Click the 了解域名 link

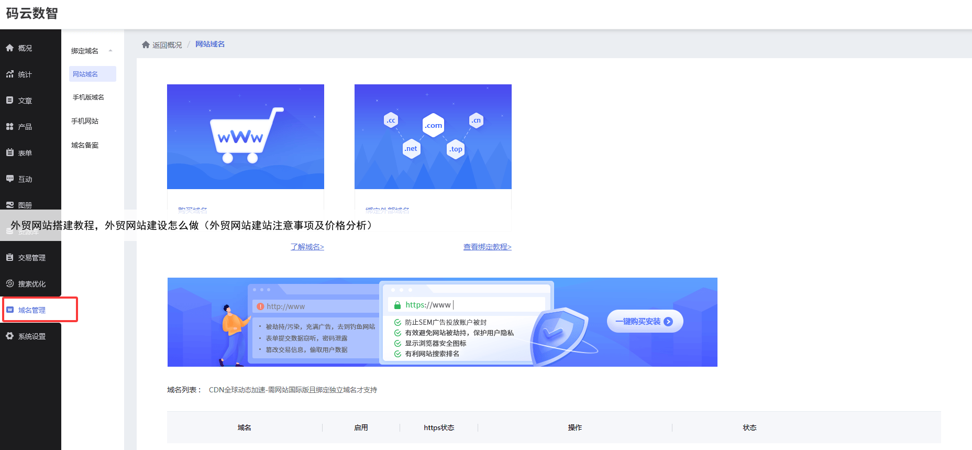(x=307, y=247)
